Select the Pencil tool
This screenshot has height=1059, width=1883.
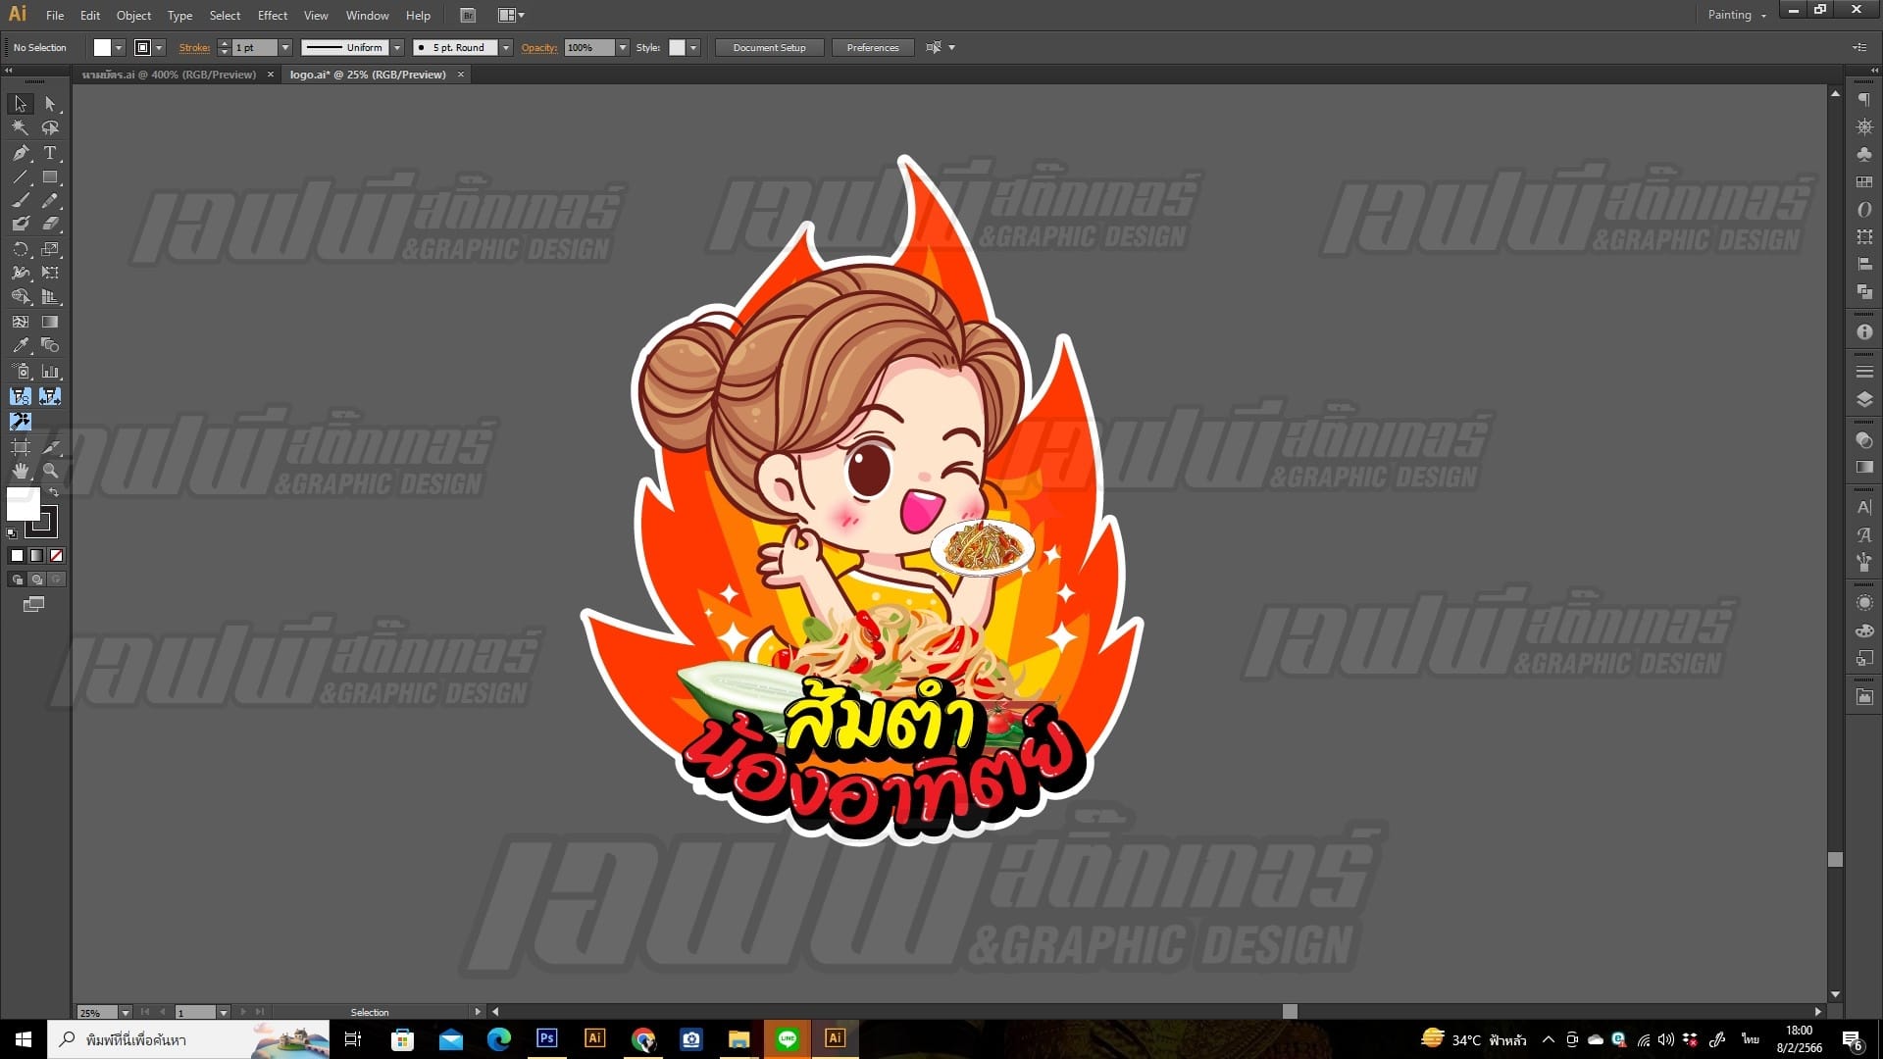click(x=50, y=201)
